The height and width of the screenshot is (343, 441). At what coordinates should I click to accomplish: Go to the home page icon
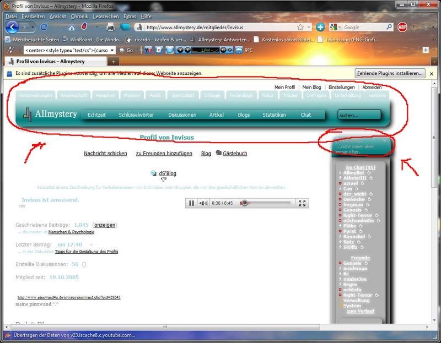72,27
